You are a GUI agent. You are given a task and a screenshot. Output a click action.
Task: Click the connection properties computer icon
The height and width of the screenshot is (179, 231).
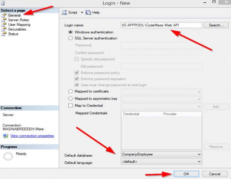click(6, 136)
